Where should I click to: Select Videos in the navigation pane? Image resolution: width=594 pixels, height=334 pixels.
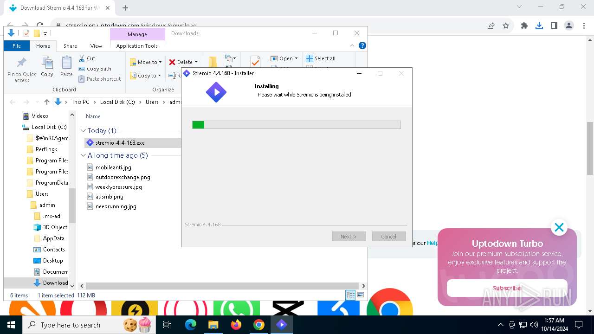(x=40, y=116)
